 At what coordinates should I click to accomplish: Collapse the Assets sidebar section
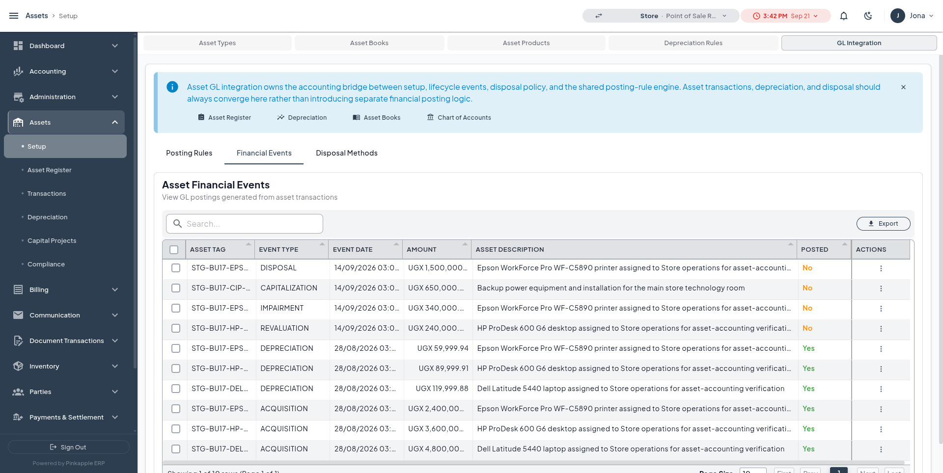coord(66,122)
